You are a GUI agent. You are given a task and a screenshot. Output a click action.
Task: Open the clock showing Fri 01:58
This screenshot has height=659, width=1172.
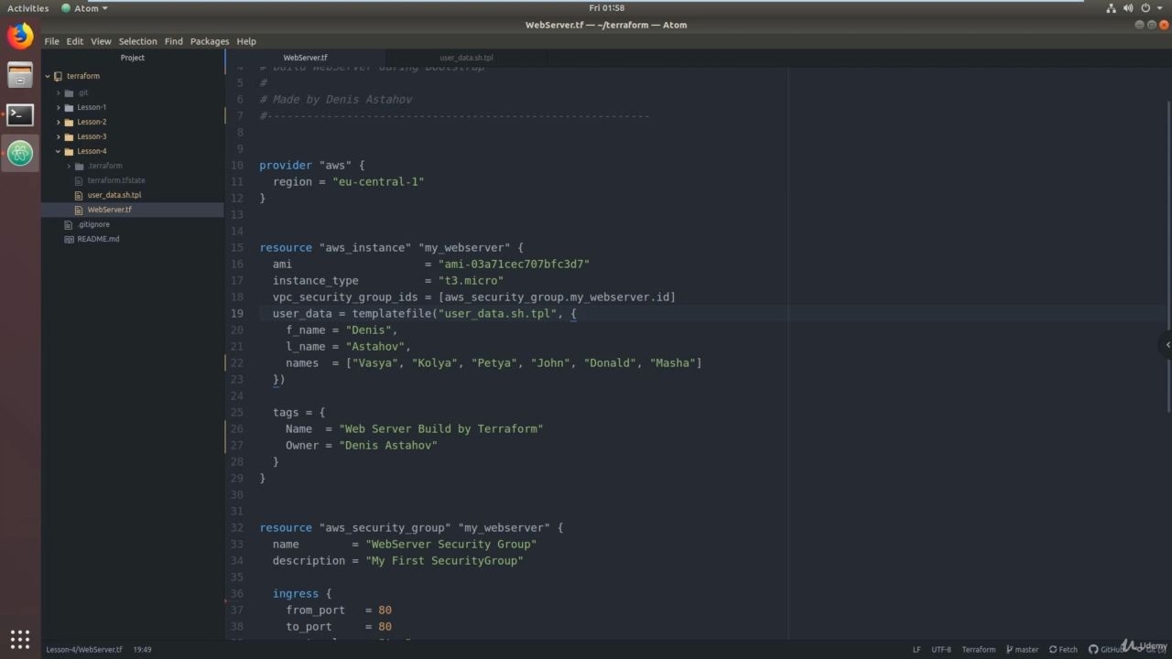pyautogui.click(x=607, y=8)
